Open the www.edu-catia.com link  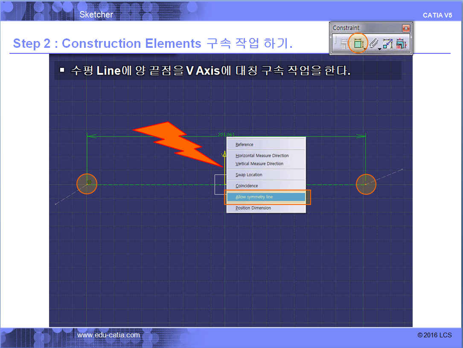pyautogui.click(x=108, y=335)
